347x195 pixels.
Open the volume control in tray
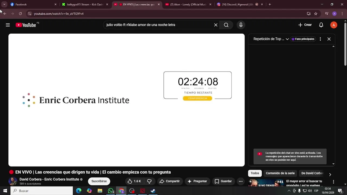coord(310,191)
